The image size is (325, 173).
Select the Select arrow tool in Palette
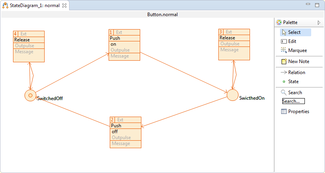coord(295,32)
